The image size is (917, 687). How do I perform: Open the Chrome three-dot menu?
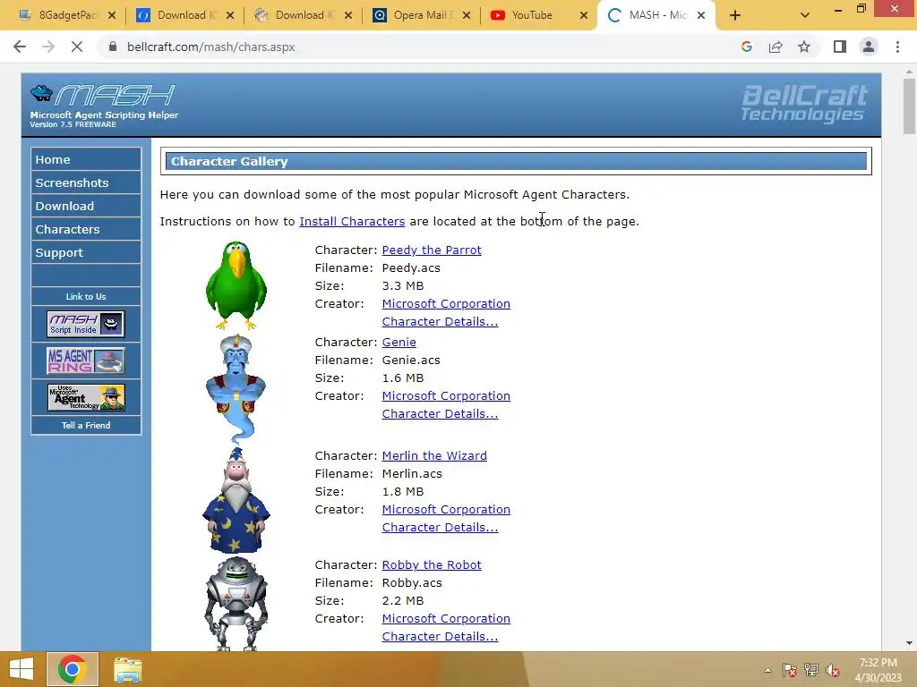coord(897,47)
